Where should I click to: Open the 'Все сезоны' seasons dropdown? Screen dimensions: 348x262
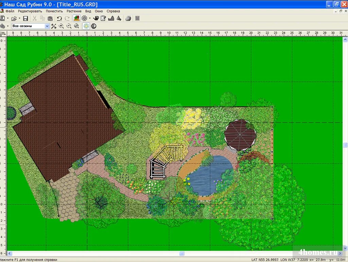[47, 26]
